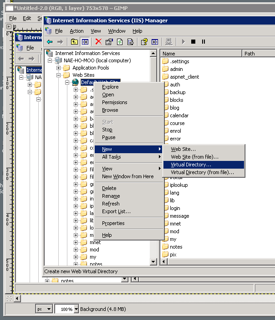This screenshot has width=275, height=320.
Task: Collapse the Web Sites tree node
Action: coord(59,75)
